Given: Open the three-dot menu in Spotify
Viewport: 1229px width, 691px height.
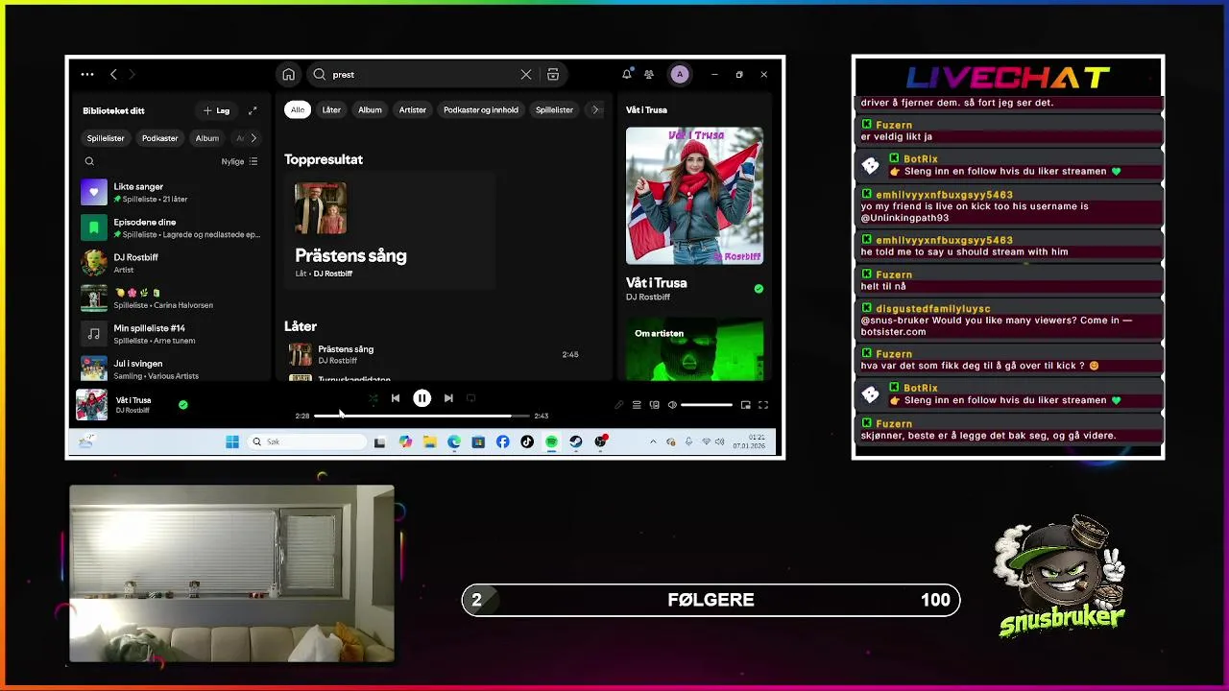Looking at the screenshot, I should tap(87, 74).
